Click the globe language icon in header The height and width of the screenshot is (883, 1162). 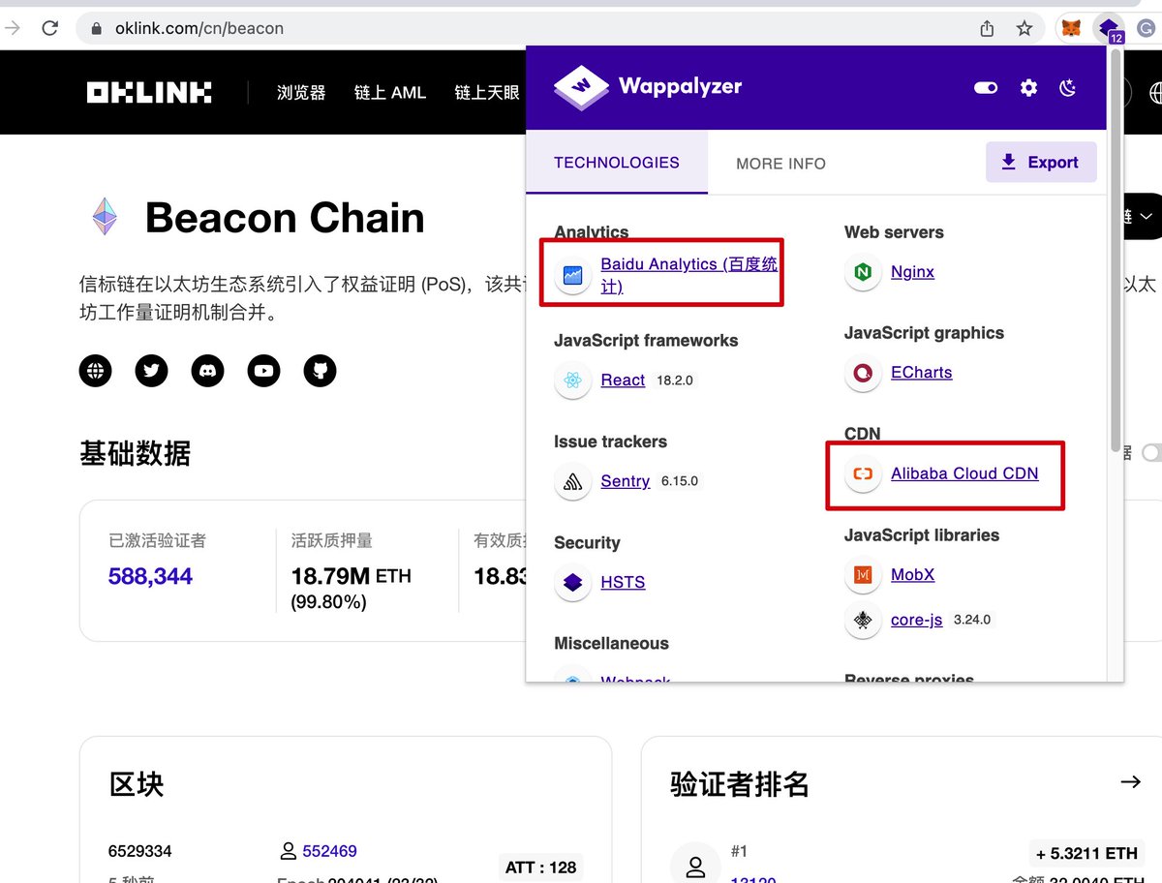(x=1156, y=93)
